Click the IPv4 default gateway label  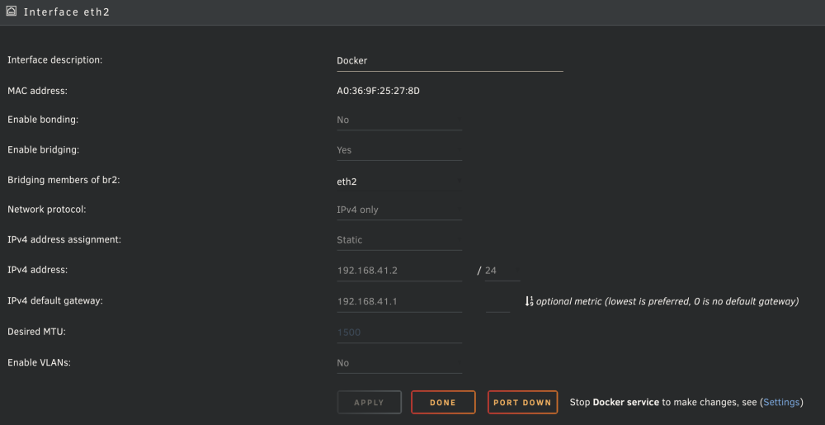55,301
